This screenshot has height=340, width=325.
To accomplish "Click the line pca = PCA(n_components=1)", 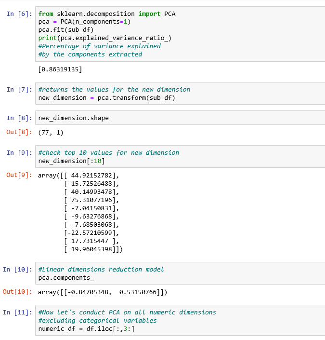I will tap(84, 22).
